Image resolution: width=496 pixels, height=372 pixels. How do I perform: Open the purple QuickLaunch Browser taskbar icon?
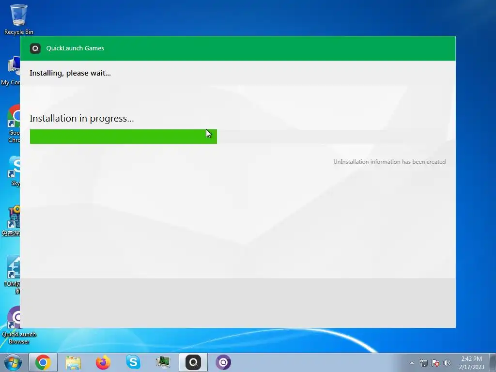[223, 362]
